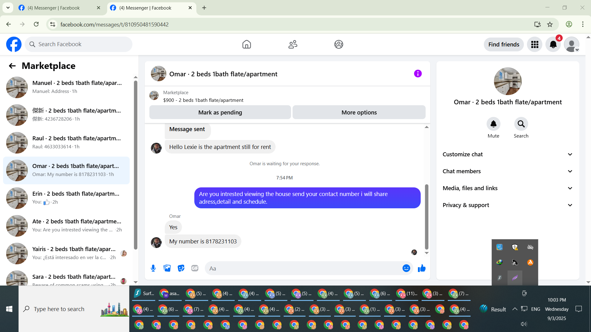Open the $900 Marketplace listing link
Image resolution: width=591 pixels, height=332 pixels.
tap(203, 100)
